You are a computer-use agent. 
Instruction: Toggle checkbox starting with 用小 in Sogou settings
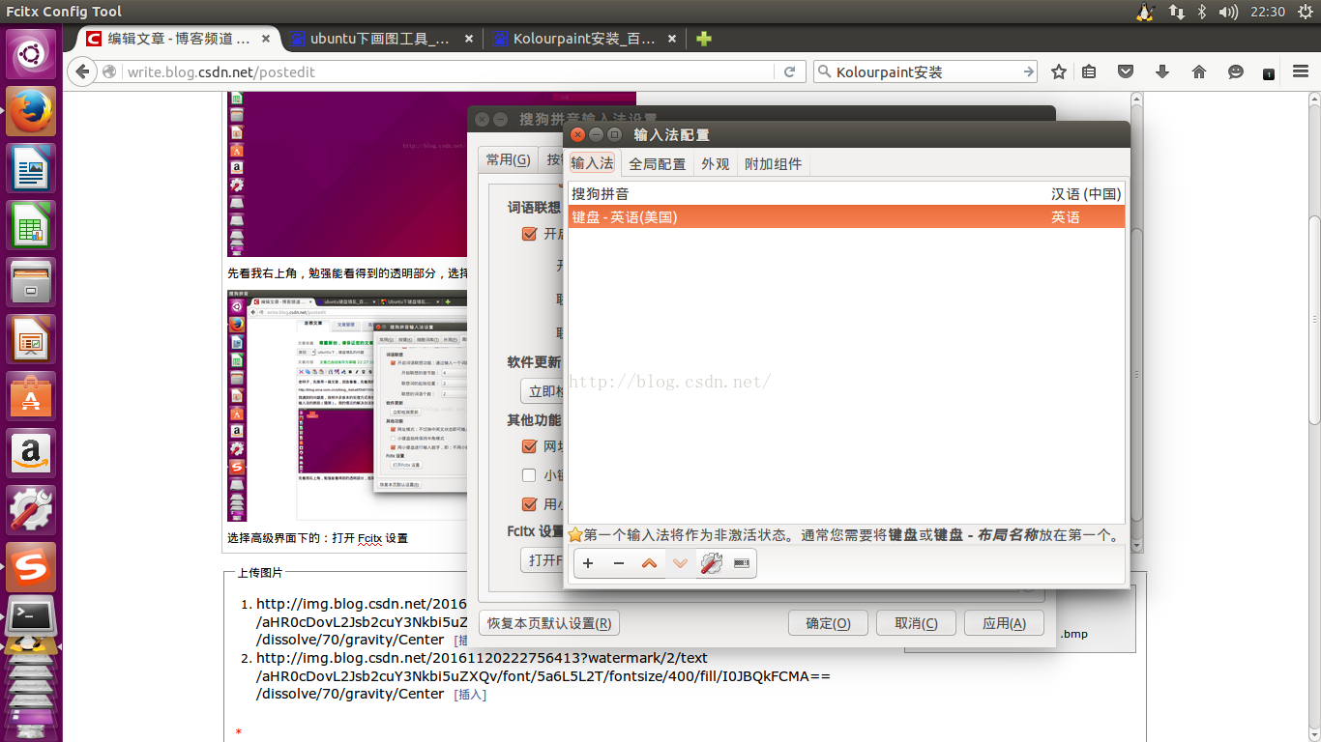point(529,504)
